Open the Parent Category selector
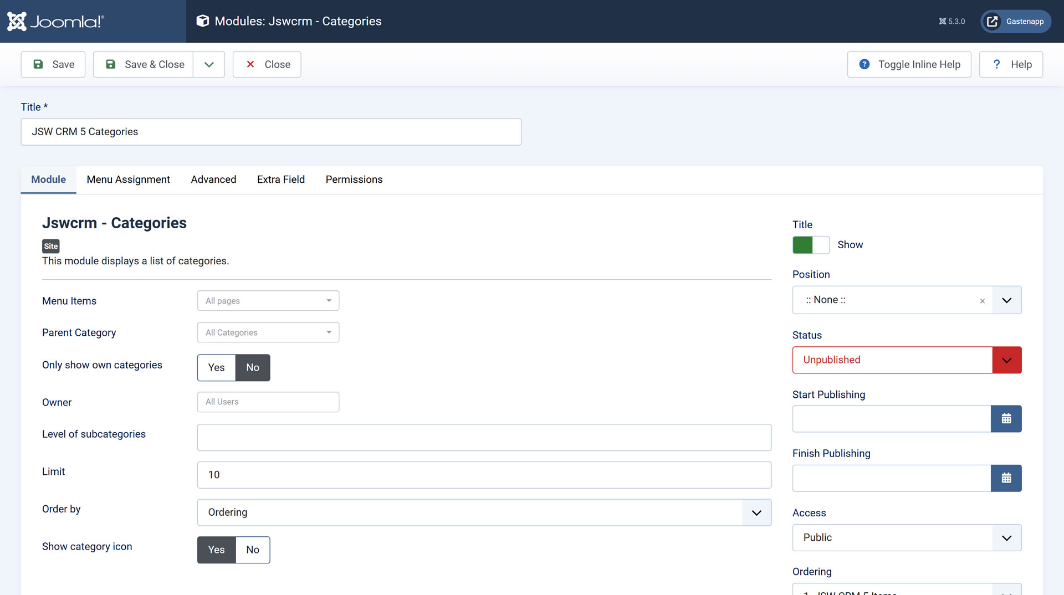1064x595 pixels. (268, 332)
